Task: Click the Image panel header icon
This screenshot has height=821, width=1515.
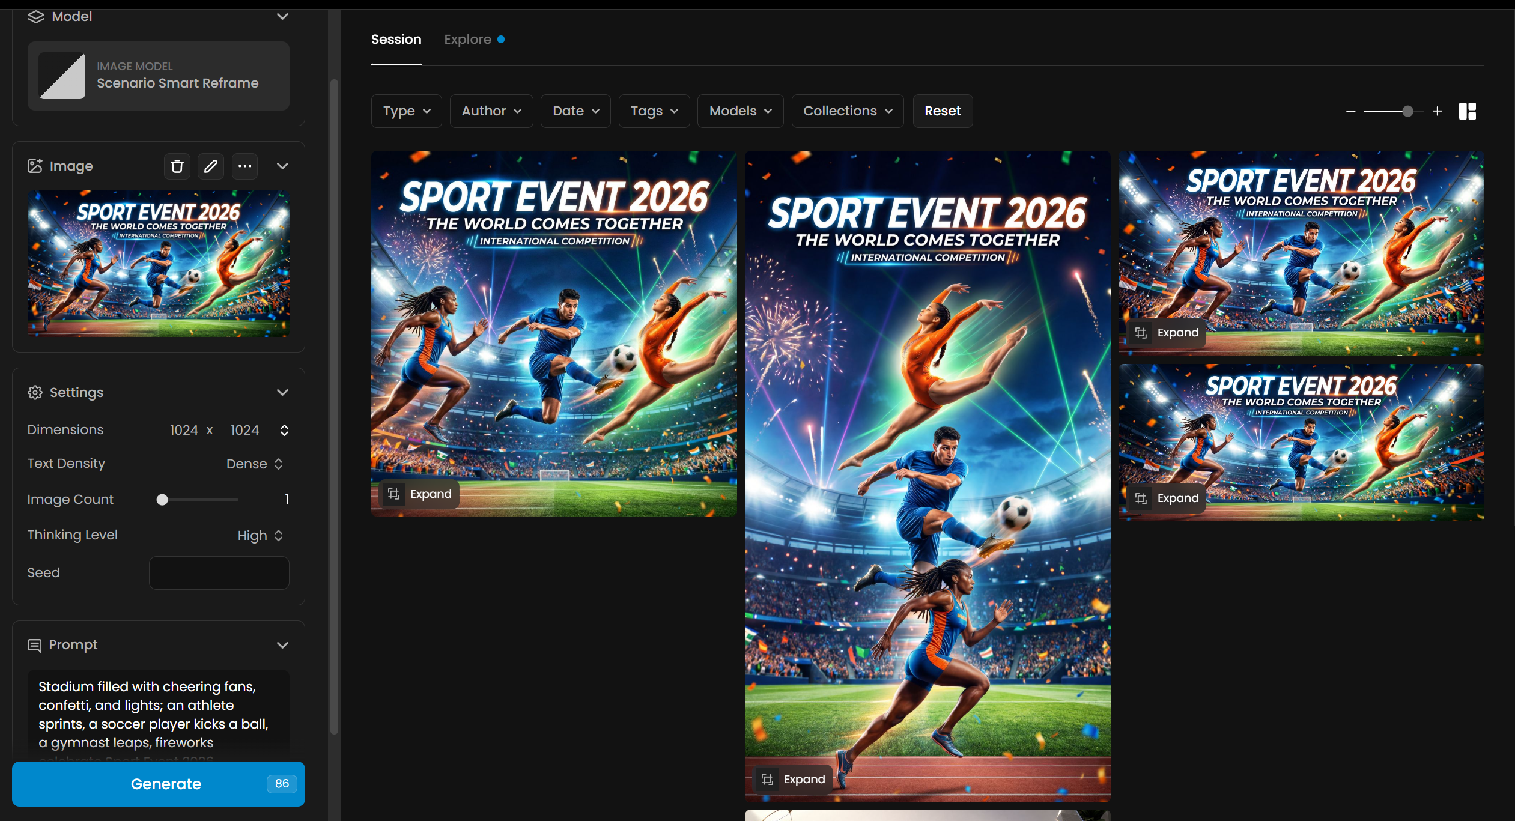Action: 35,166
